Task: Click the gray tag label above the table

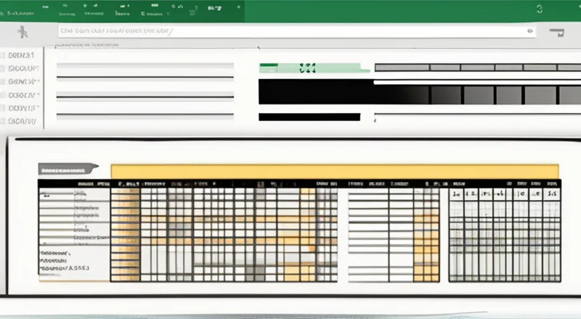Action: (68, 169)
